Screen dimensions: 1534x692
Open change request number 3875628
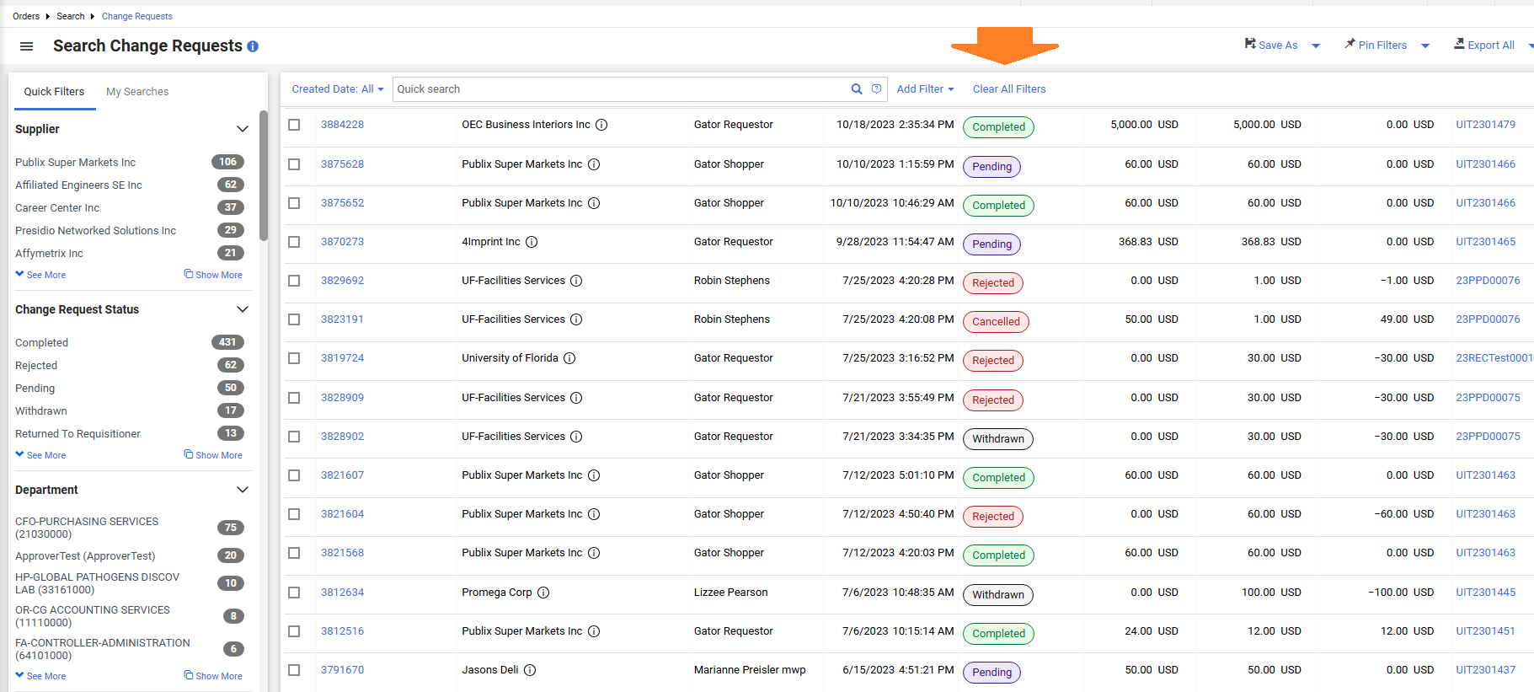coord(342,164)
